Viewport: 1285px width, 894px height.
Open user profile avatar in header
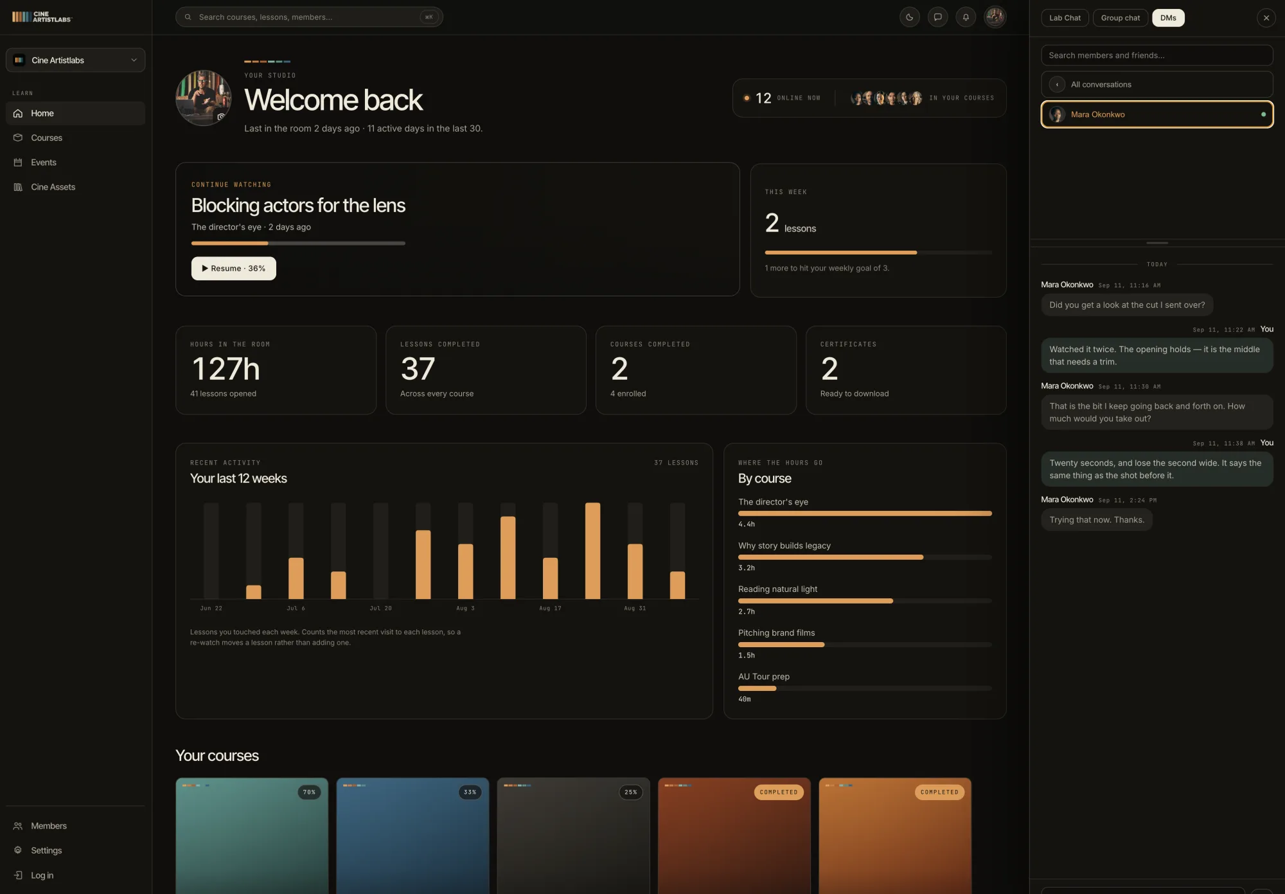995,17
